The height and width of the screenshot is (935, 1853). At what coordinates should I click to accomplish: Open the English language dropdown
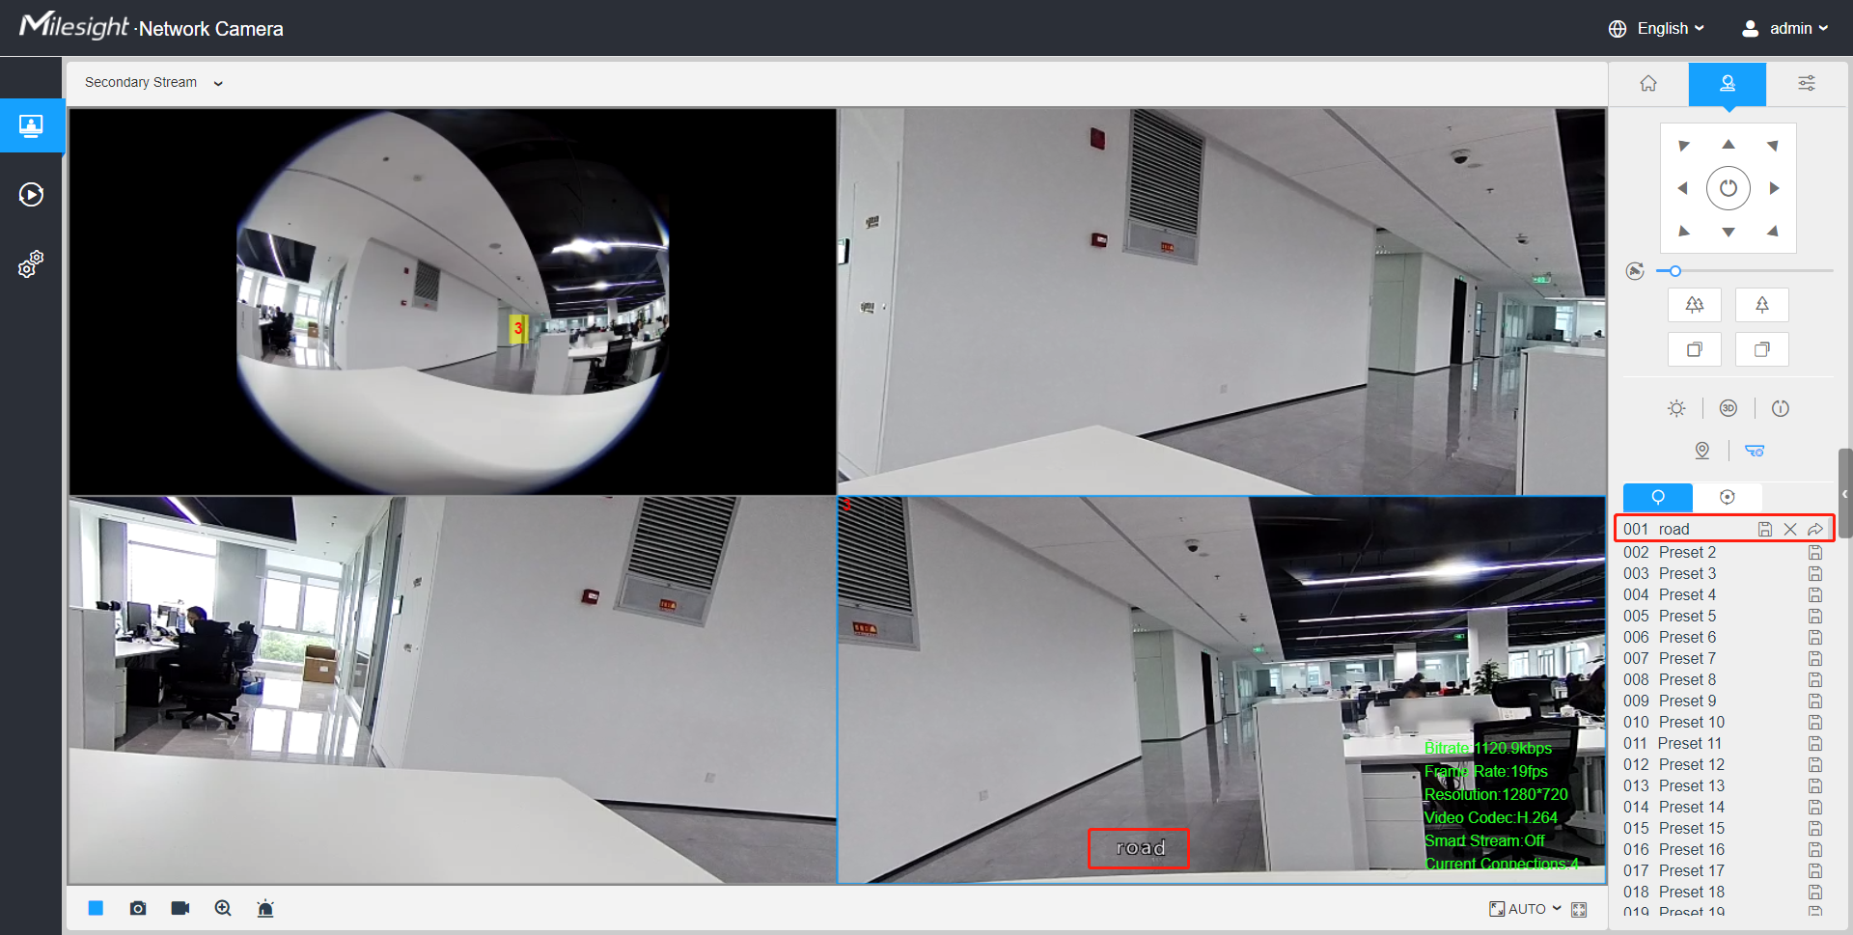tap(1657, 29)
